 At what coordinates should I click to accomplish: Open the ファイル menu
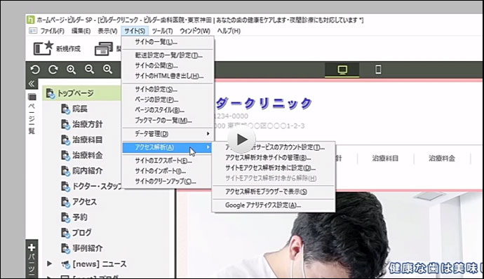[52, 31]
